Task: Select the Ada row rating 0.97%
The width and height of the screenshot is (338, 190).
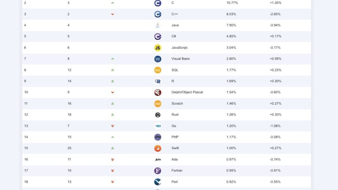Action: pos(231,159)
